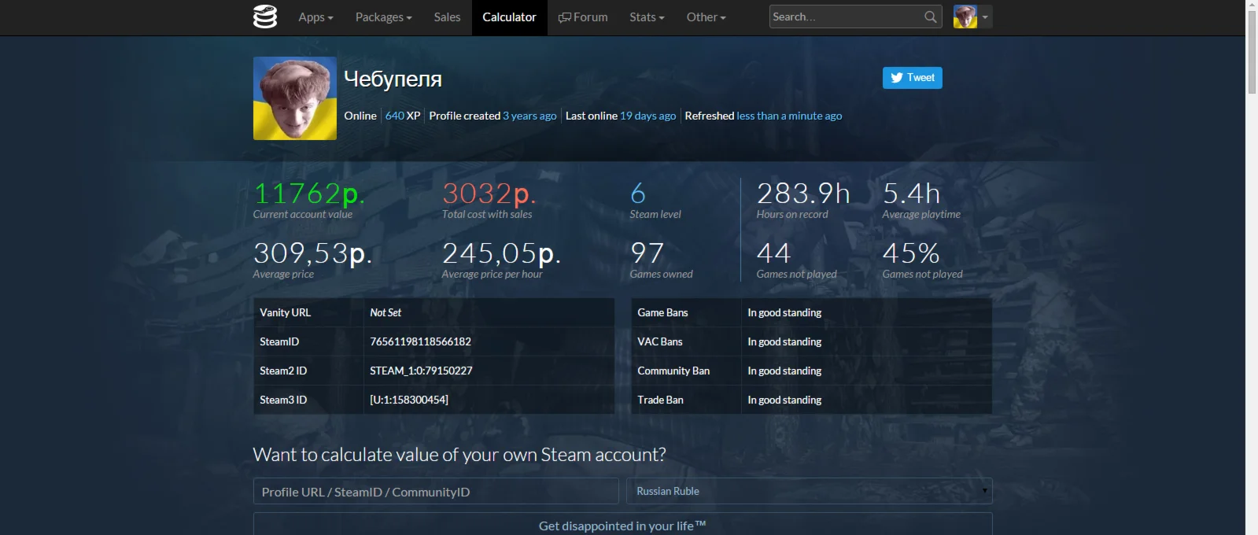Click the 245,05p average price per hour

(x=501, y=253)
